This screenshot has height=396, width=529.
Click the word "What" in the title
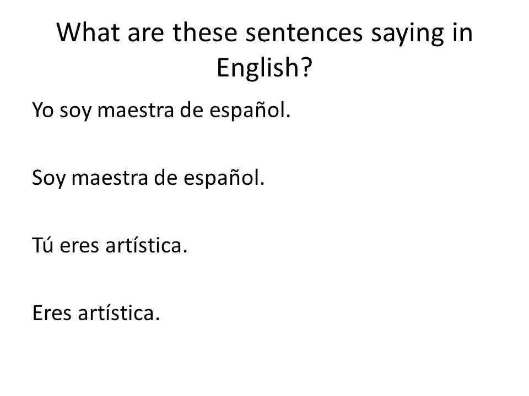pos(88,32)
